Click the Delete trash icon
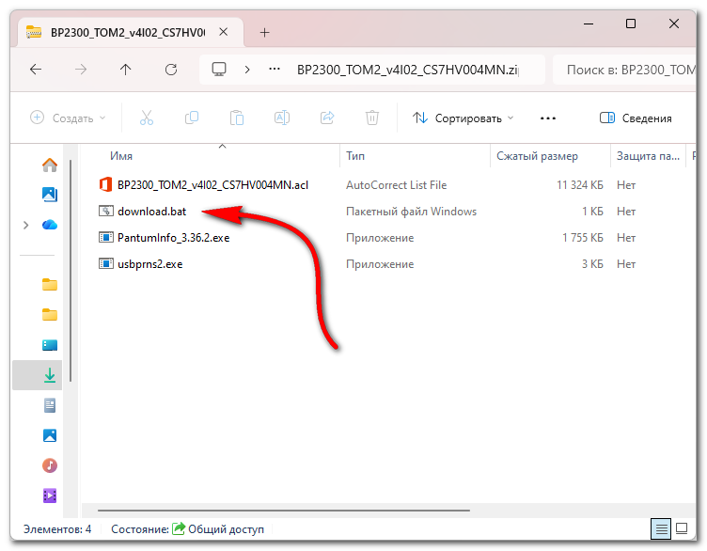 click(x=372, y=118)
